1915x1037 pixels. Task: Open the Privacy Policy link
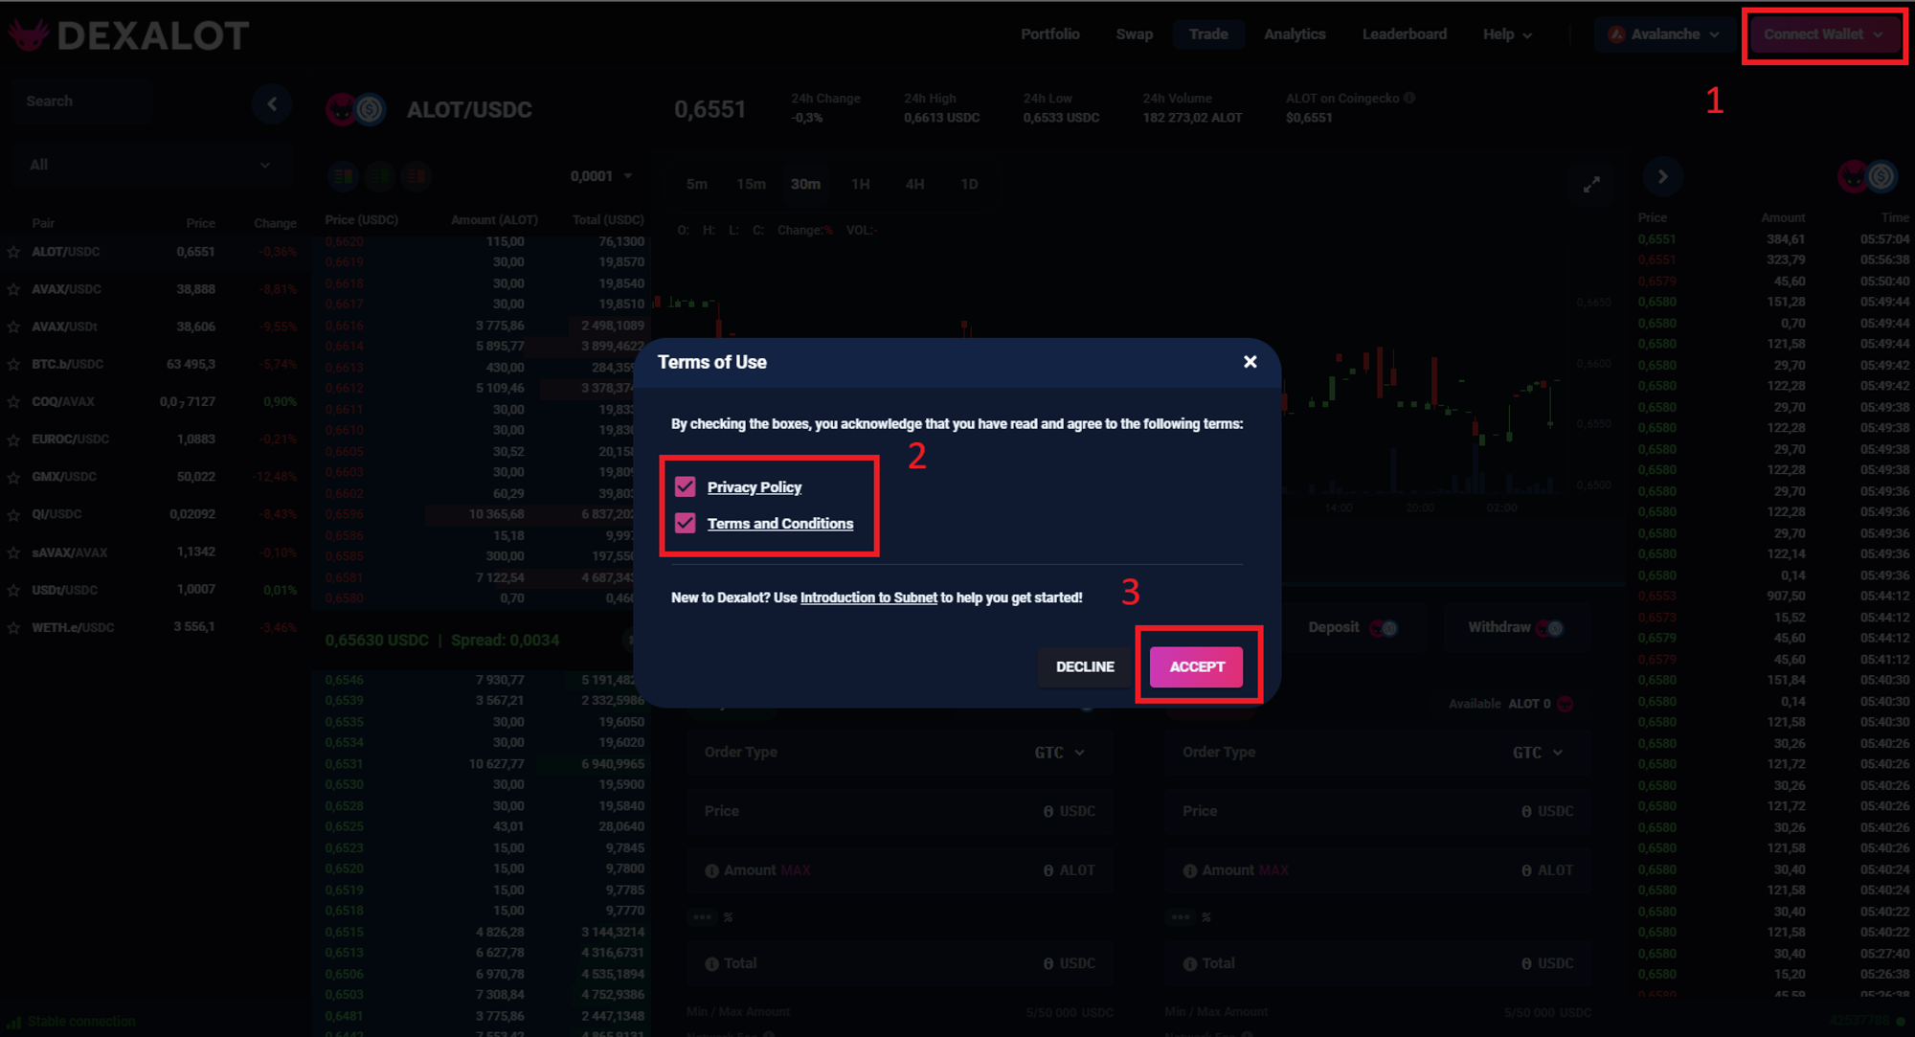coord(754,487)
